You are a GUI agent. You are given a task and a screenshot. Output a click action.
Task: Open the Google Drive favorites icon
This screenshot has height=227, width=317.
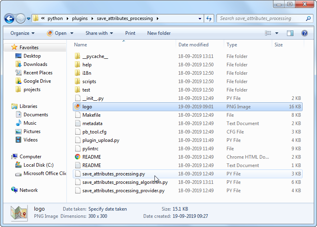18,81
